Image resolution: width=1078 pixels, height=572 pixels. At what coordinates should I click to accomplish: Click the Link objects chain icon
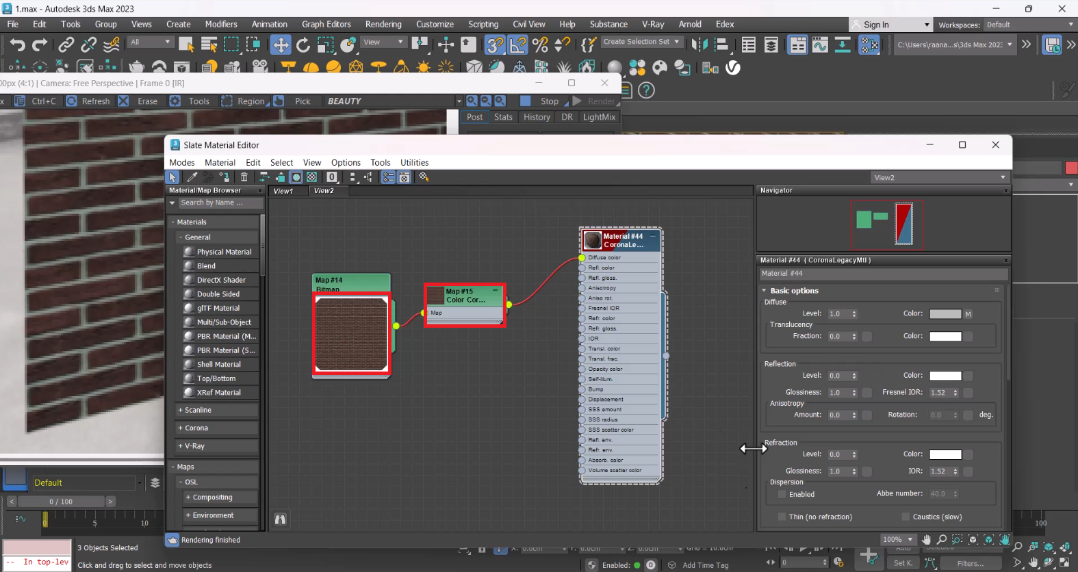[66, 45]
